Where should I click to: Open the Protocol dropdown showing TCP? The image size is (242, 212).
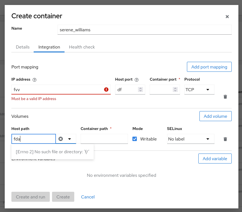tap(199, 90)
